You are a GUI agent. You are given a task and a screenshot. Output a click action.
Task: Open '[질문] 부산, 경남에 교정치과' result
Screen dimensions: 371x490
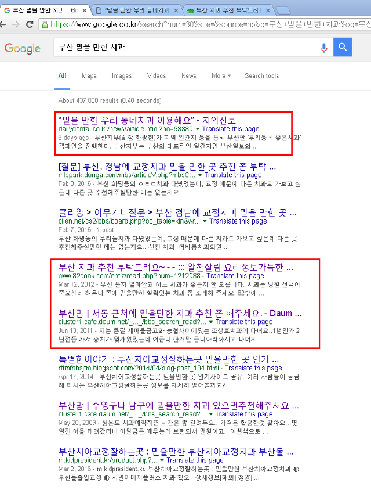[x=168, y=167]
